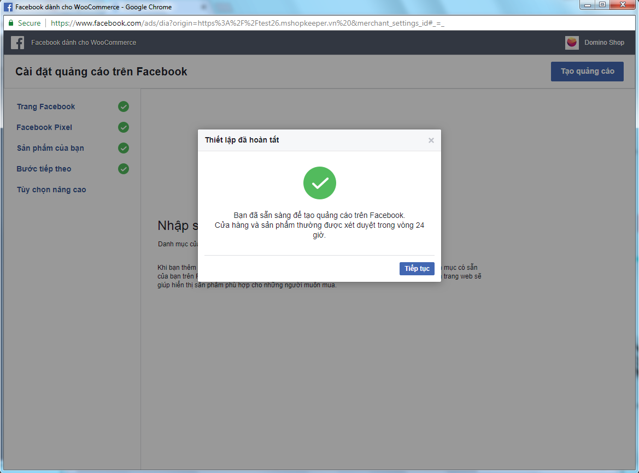Click green check icon beside Facebook Pixel
The height and width of the screenshot is (473, 639).
tap(124, 127)
